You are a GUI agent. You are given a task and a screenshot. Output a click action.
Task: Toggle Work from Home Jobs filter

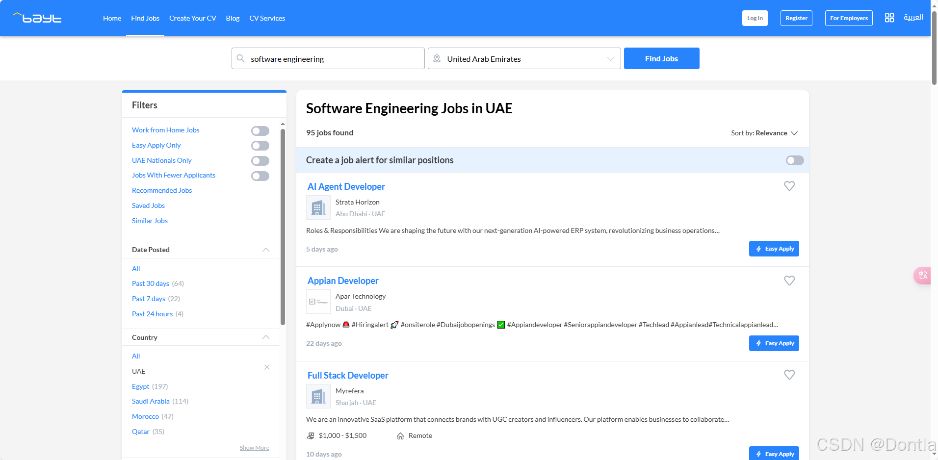(260, 131)
